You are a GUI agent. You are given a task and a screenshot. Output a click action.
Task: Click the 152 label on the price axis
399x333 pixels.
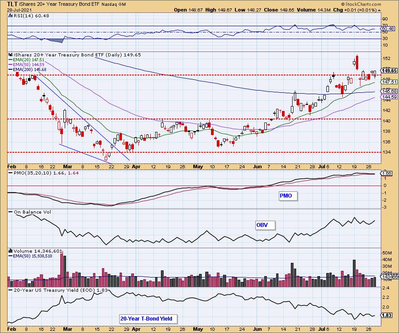click(387, 58)
